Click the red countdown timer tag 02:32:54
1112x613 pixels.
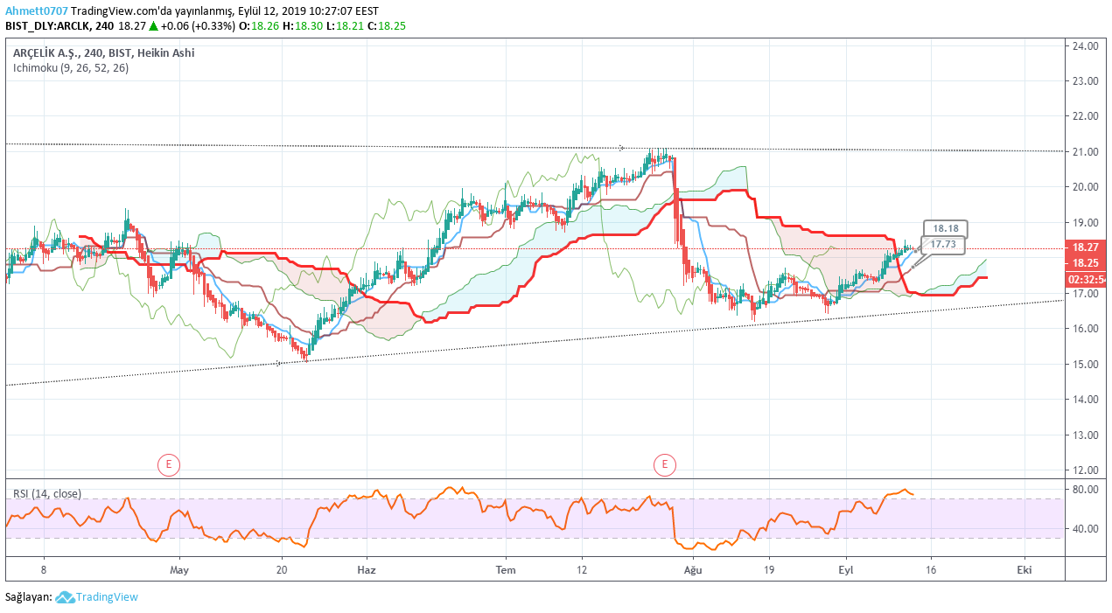(x=1086, y=280)
